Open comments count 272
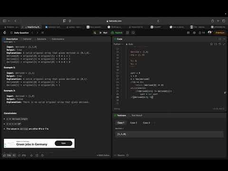Image resolution: width=228 pixels, height=171 pixels. [22, 155]
